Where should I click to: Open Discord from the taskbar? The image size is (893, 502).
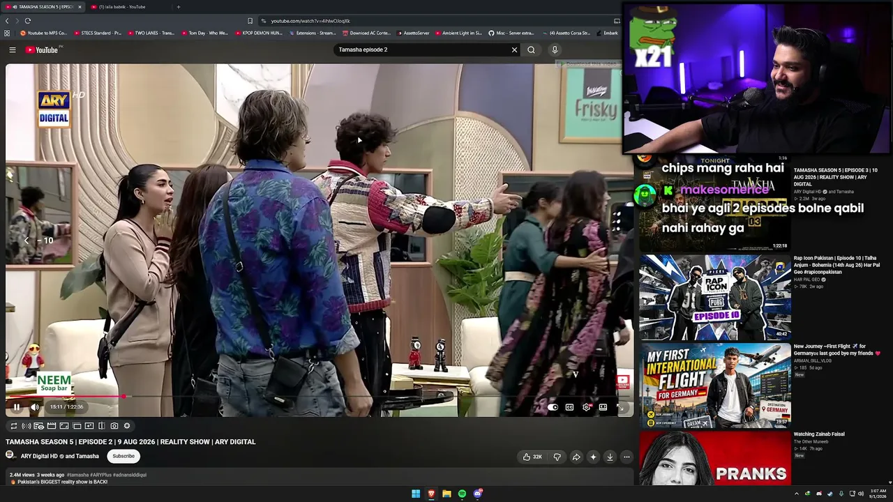[x=478, y=494]
